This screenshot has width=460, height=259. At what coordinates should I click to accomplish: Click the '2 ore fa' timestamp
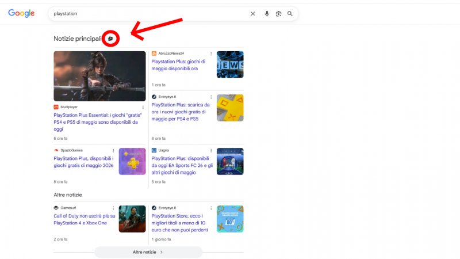tap(60, 239)
